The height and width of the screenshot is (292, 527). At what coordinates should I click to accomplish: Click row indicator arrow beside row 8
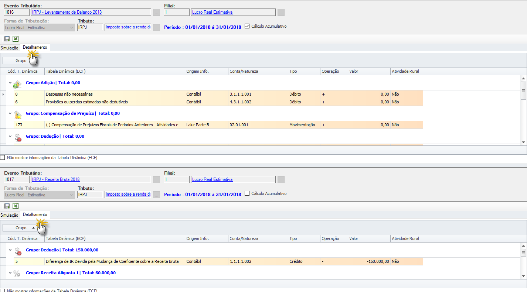(x=3, y=95)
